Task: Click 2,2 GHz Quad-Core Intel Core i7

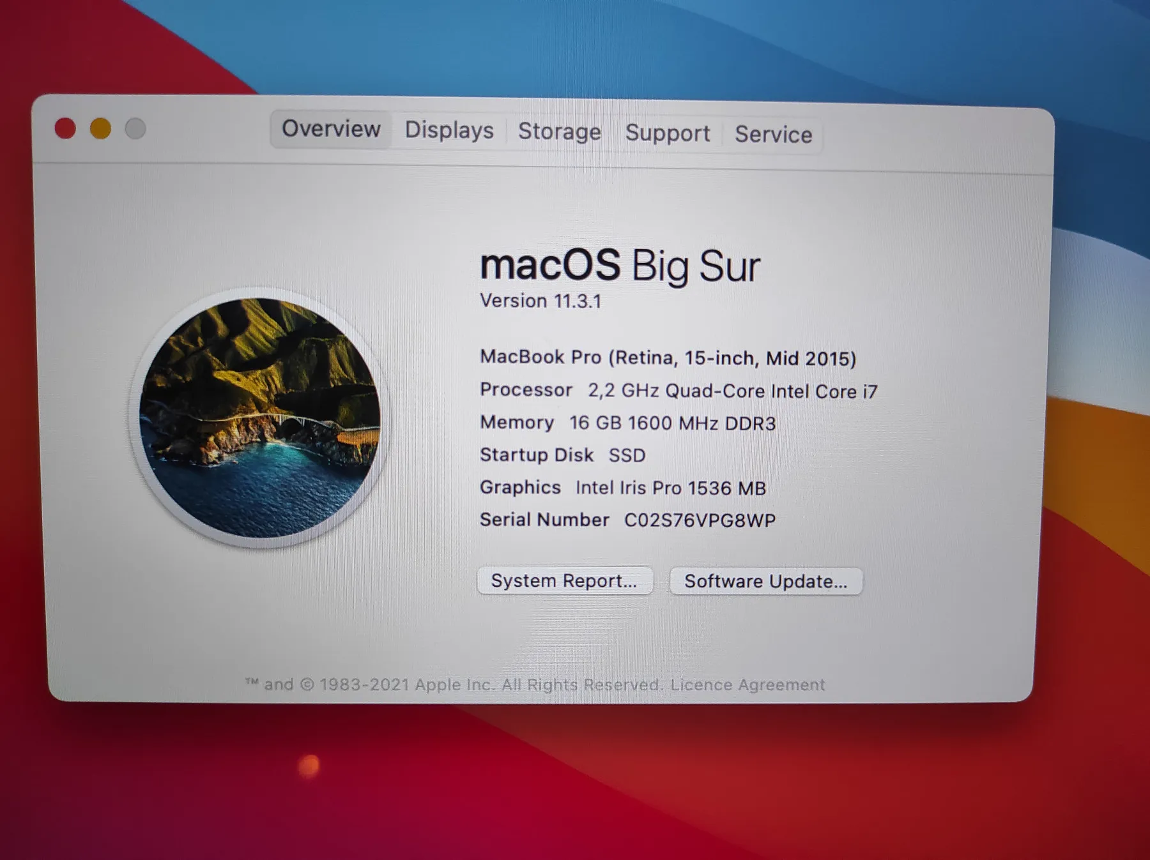Action: (x=733, y=391)
